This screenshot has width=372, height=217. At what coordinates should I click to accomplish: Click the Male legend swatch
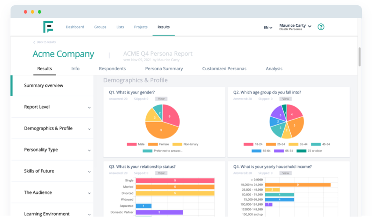[x=132, y=144]
